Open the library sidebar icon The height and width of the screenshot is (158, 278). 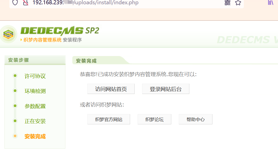click(270, 3)
